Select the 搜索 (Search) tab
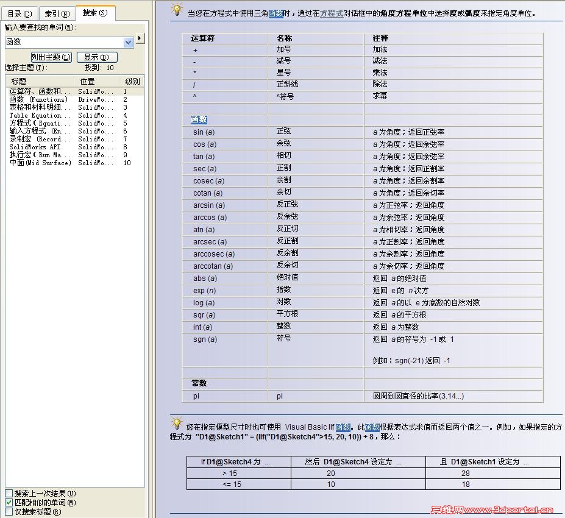Image resolution: width=565 pixels, height=518 pixels. (x=96, y=13)
